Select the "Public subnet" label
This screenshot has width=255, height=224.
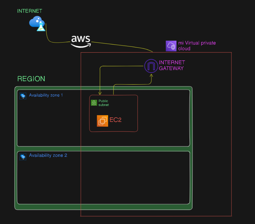coord(104,103)
